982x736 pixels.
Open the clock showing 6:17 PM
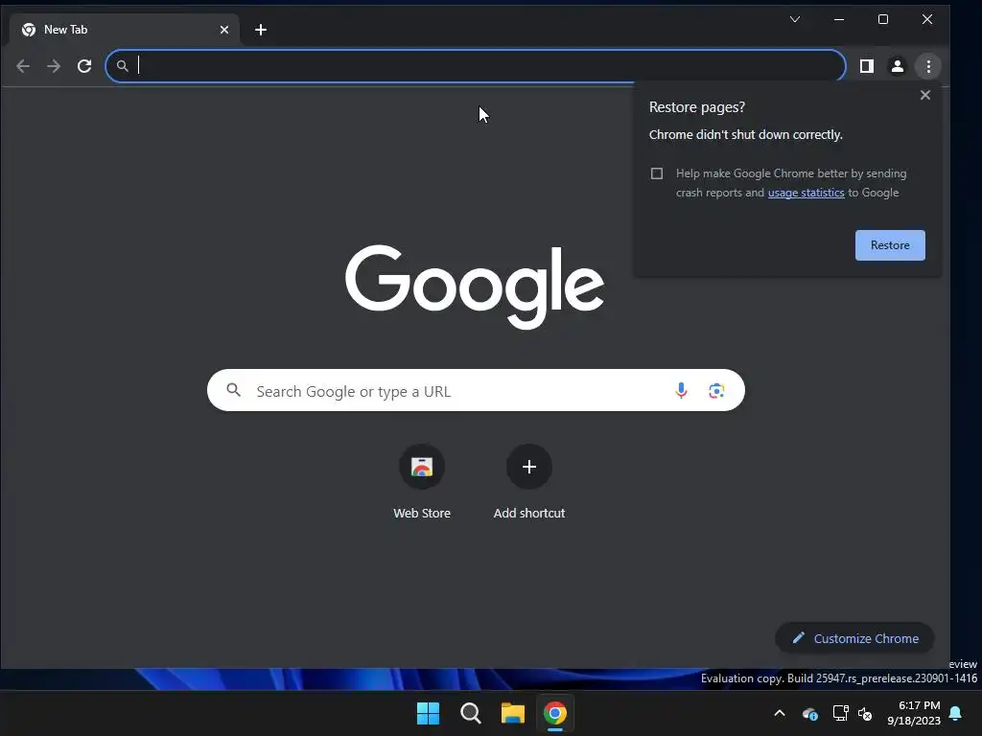point(914,713)
